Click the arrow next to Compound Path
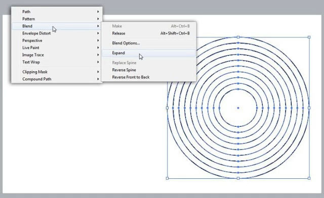Viewport: 324px width, 198px height. pyautogui.click(x=98, y=79)
